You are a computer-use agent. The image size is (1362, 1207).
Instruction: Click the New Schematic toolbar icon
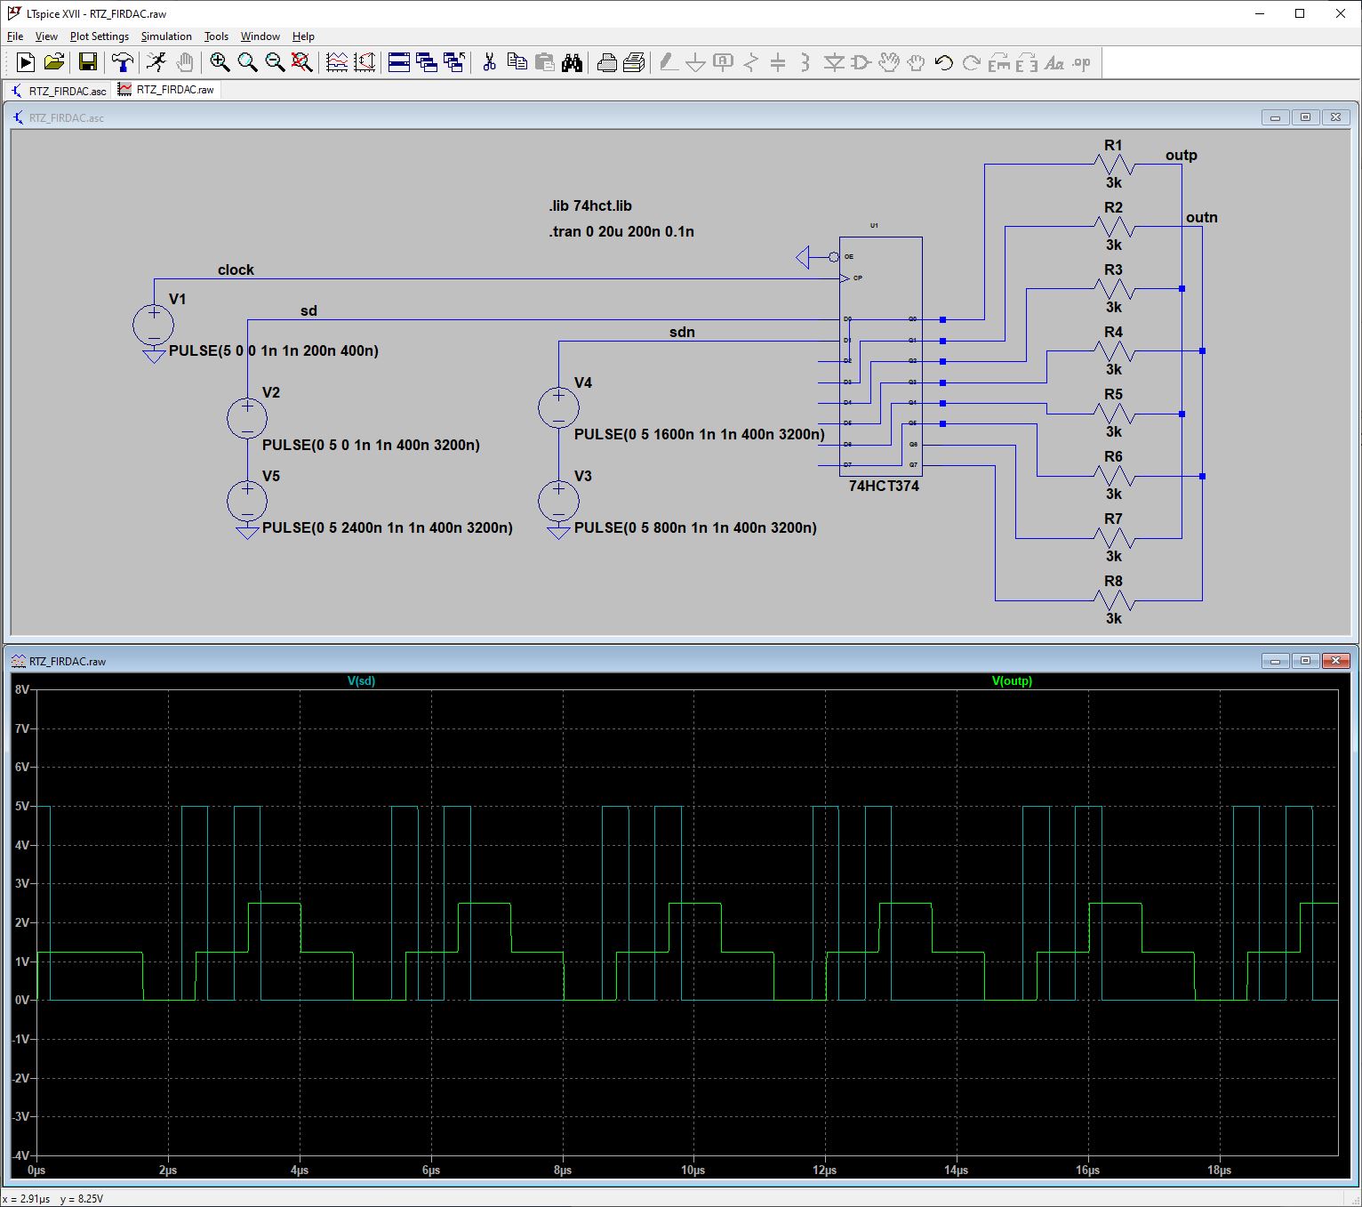26,62
